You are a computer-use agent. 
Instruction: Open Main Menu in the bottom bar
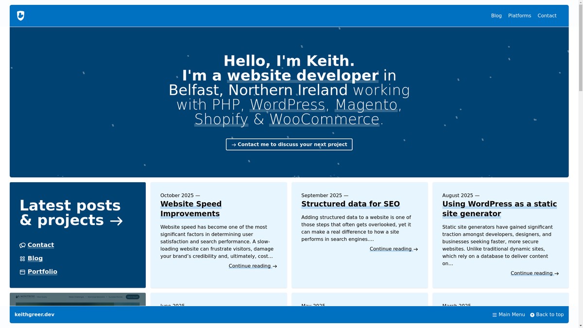pos(509,315)
